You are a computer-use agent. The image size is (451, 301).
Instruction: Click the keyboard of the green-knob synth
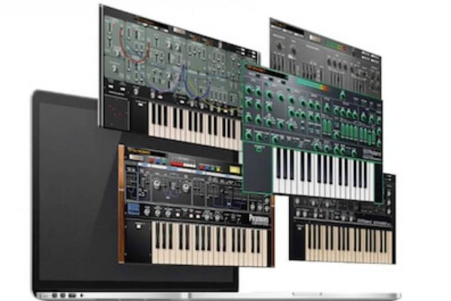click(x=324, y=174)
